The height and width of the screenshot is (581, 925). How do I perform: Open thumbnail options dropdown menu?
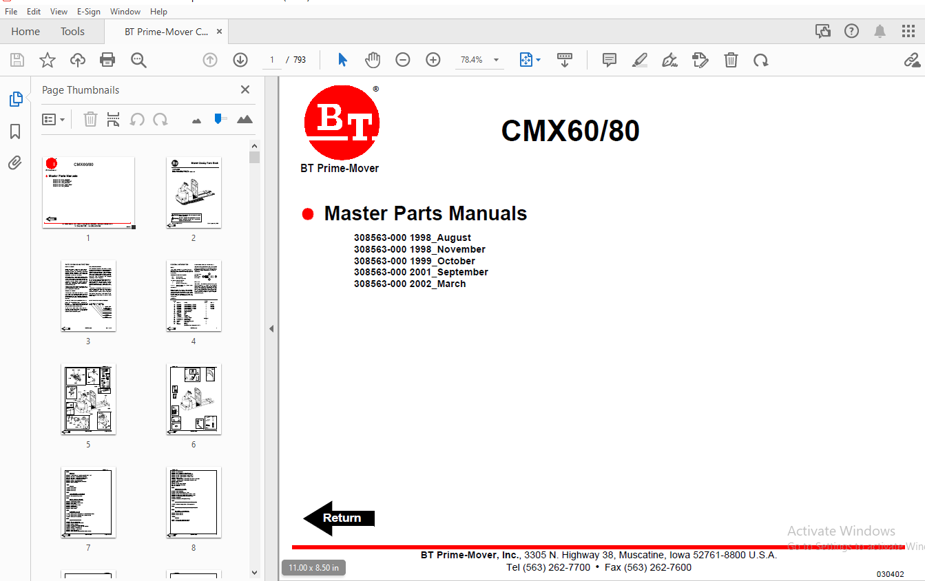tap(54, 120)
